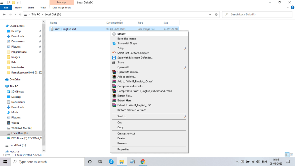The image size is (295, 166).
Task: Switch to the View ribbon tab
Action: point(43,7)
